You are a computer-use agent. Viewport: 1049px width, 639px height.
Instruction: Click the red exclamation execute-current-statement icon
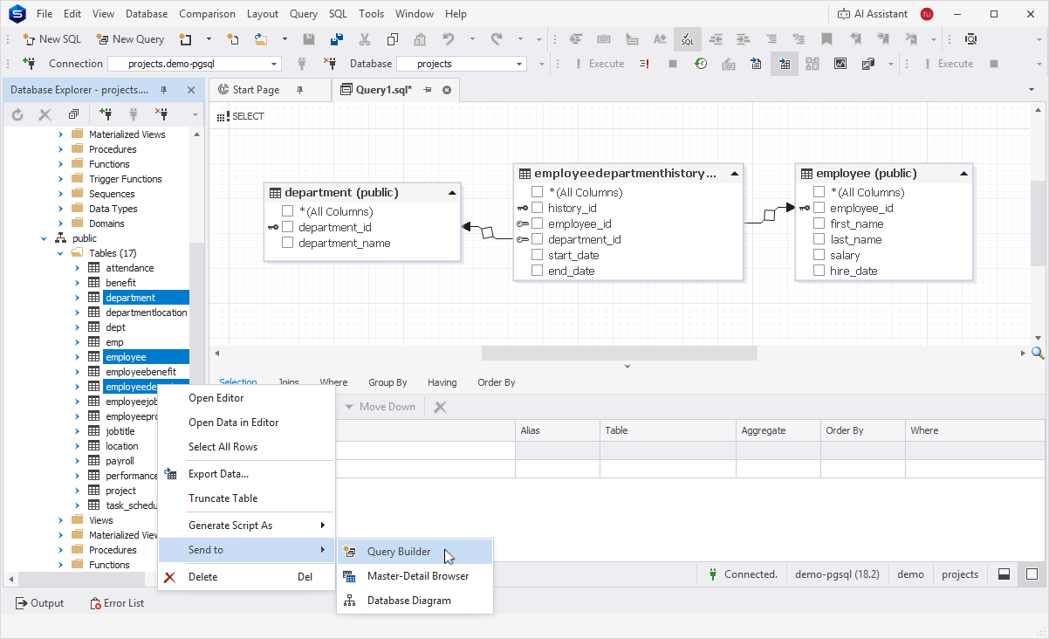pos(644,64)
